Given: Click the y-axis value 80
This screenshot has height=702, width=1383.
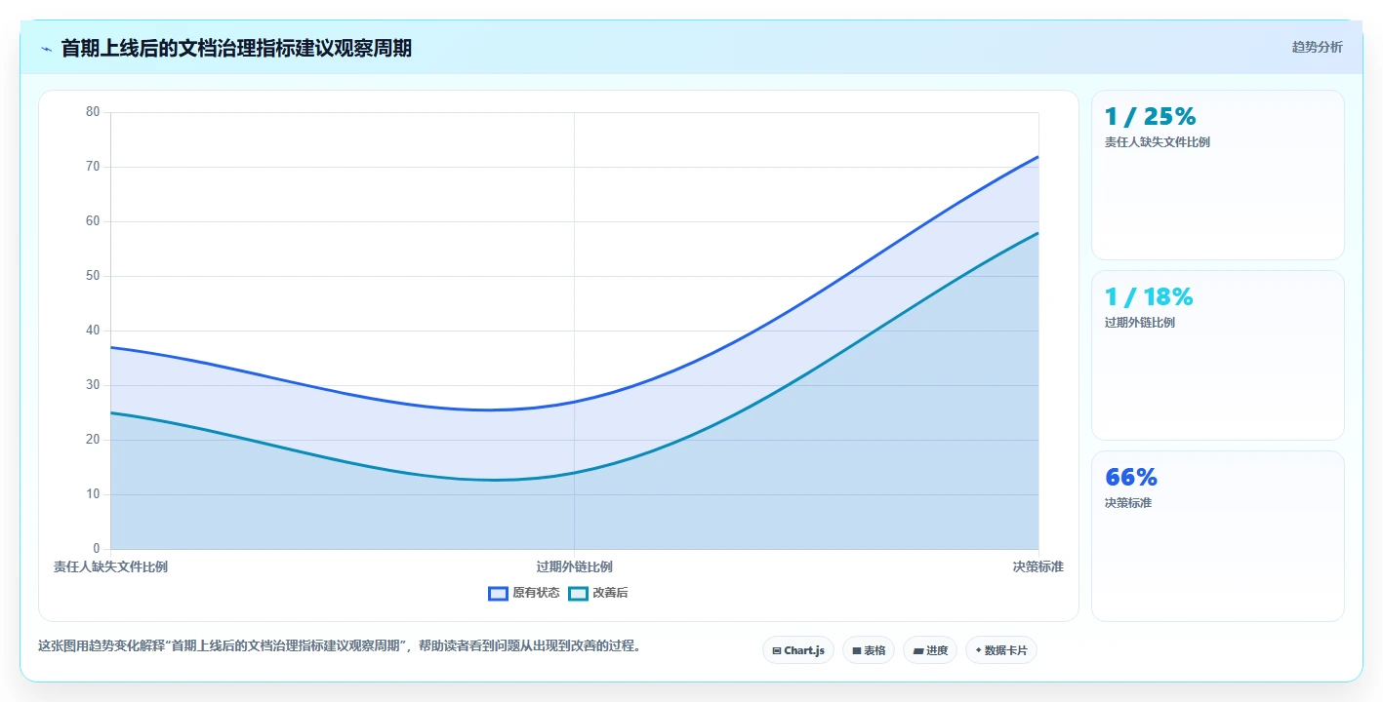Looking at the screenshot, I should [93, 112].
